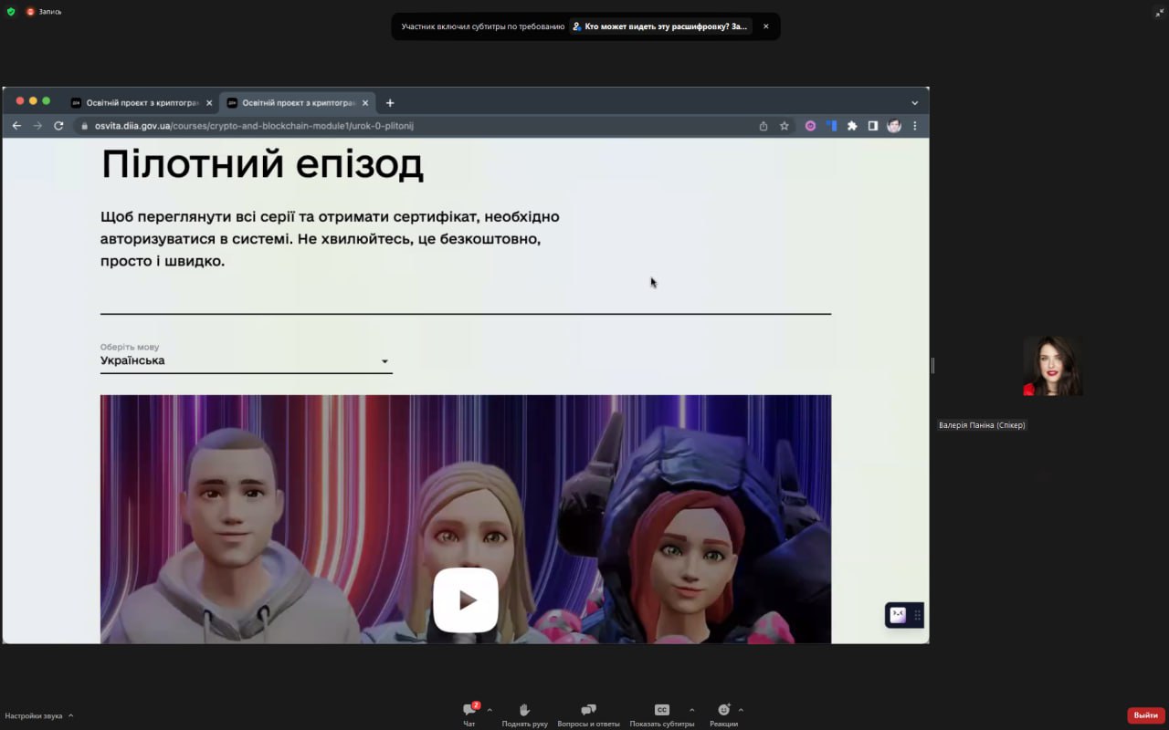Click the green encryption shield icon

11,12
